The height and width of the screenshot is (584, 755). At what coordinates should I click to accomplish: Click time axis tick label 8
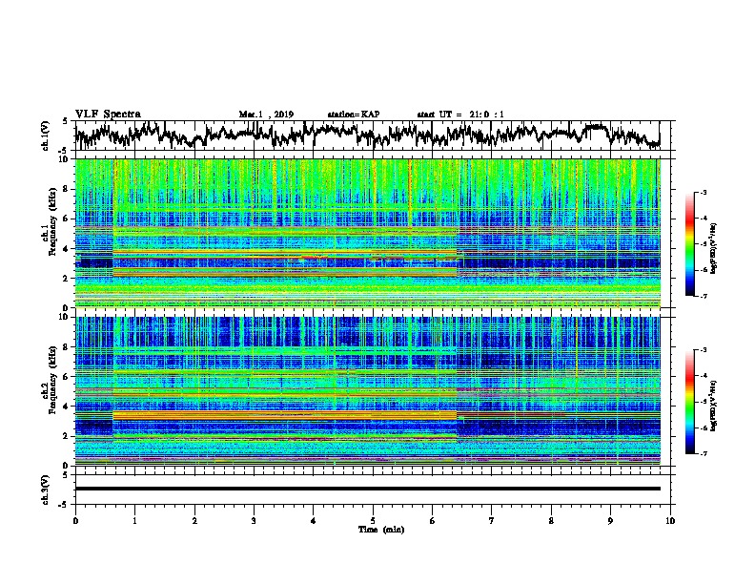point(551,521)
